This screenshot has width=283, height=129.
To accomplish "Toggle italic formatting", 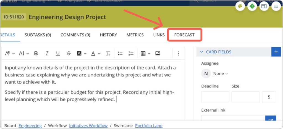I will (x=47, y=53).
